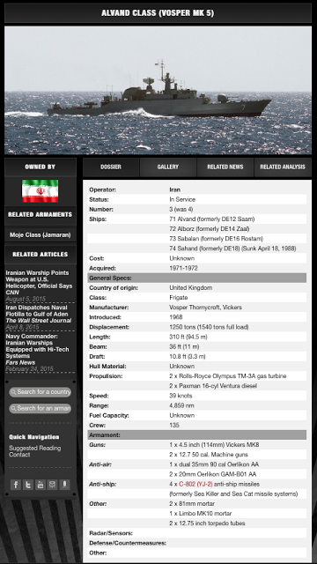Click the Radar/Sensors label
Viewport: 317px width, 564px height.
(111, 533)
